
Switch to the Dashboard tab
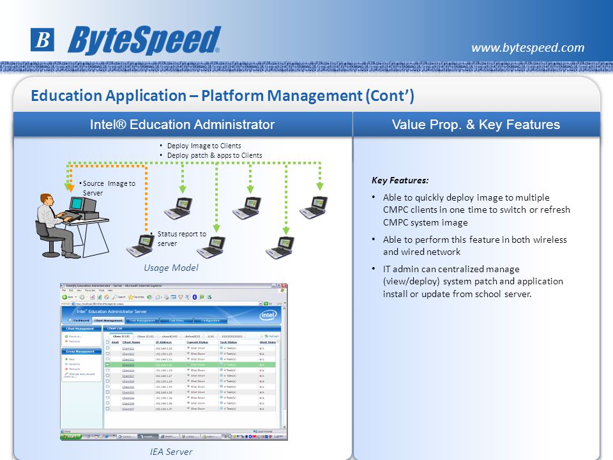(x=79, y=320)
